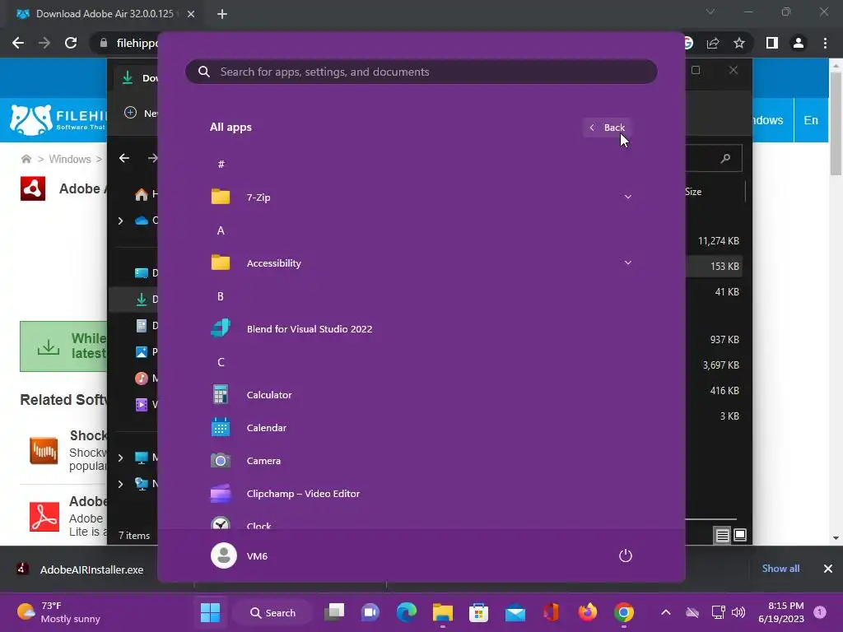The width and height of the screenshot is (843, 632).
Task: Open Mail app from taskbar
Action: click(515, 612)
